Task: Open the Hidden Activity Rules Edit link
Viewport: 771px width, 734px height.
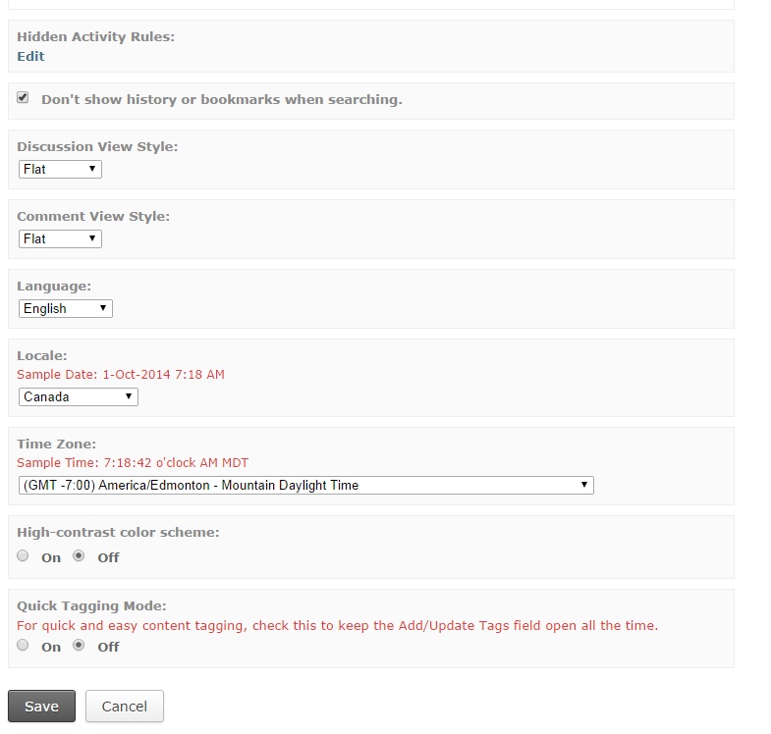Action: pos(30,56)
